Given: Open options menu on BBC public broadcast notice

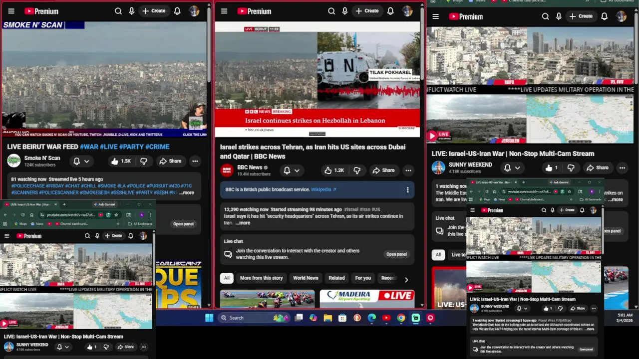Looking at the screenshot, I should [x=407, y=189].
